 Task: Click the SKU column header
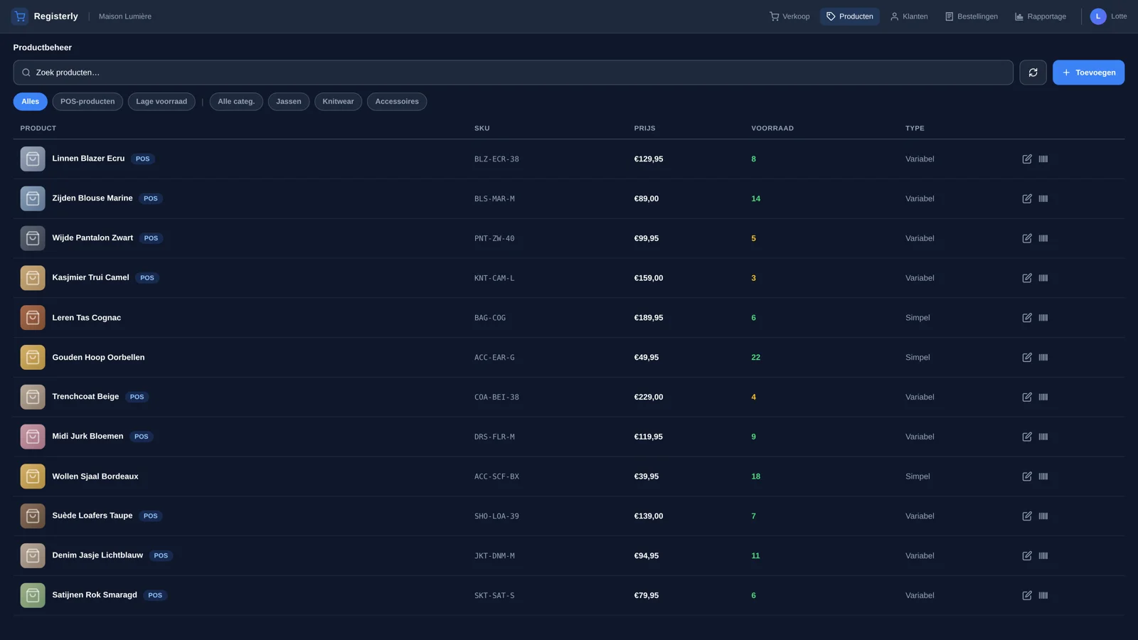[x=482, y=129]
